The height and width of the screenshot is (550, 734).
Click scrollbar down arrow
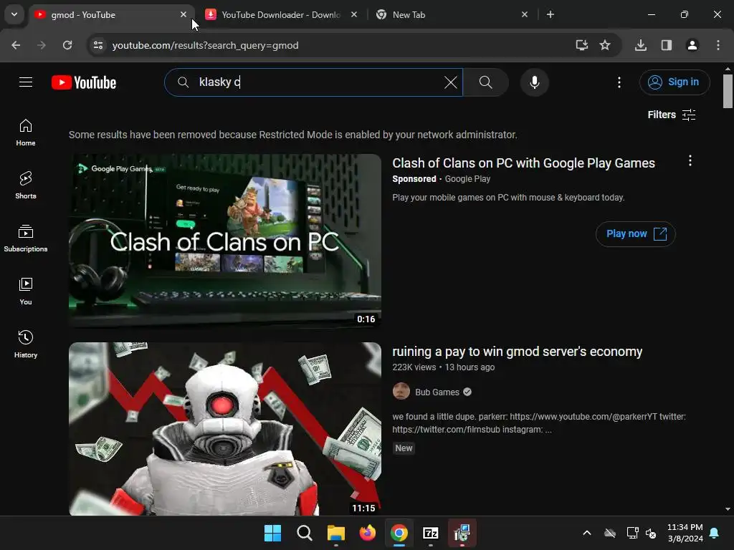click(x=728, y=509)
